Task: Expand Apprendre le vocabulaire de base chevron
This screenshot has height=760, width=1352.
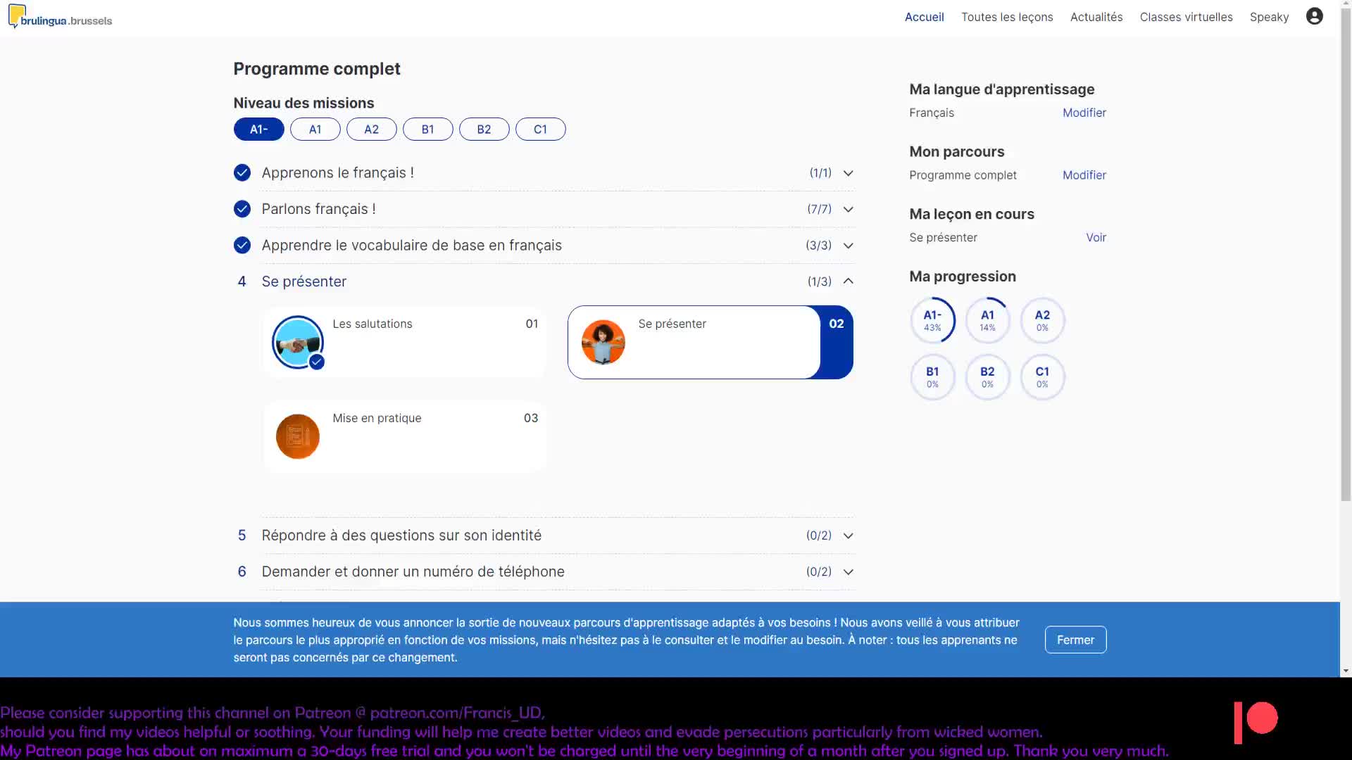Action: [x=848, y=246]
